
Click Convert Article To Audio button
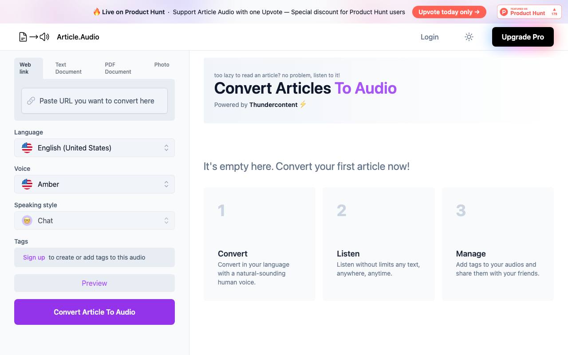(95, 312)
